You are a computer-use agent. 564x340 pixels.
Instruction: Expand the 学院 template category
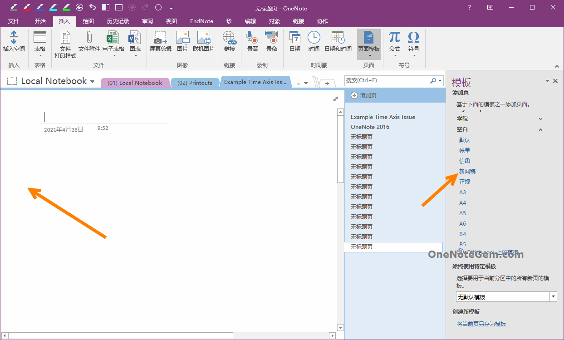pos(540,119)
